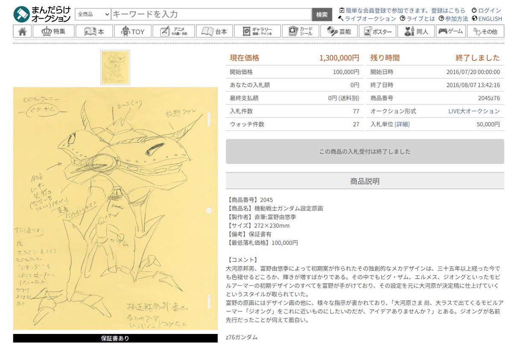Select the bid unit 50,000円 value
The image size is (512, 345).
(488, 124)
